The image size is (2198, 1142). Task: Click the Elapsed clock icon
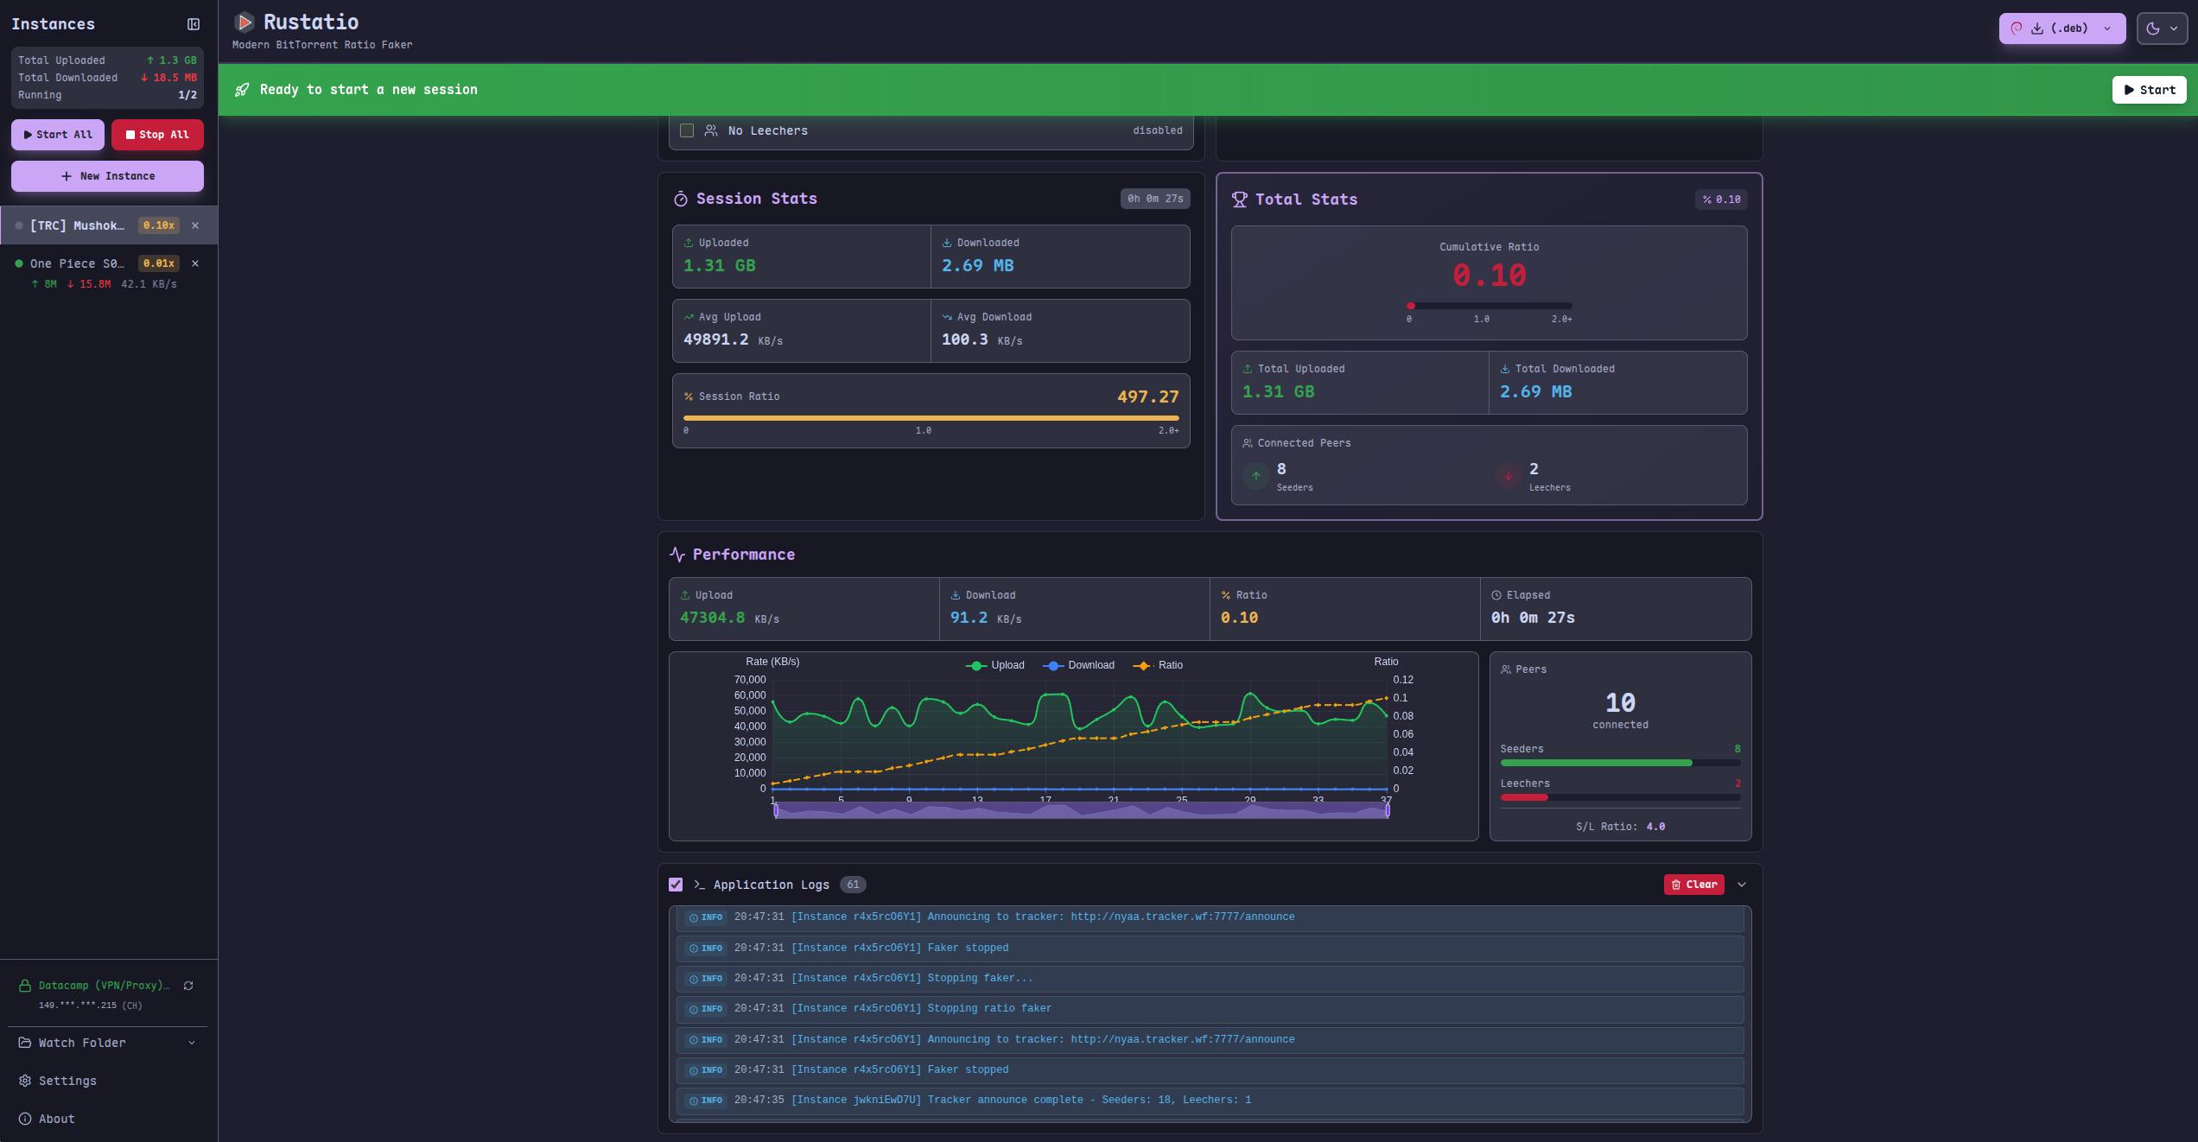(x=1496, y=595)
